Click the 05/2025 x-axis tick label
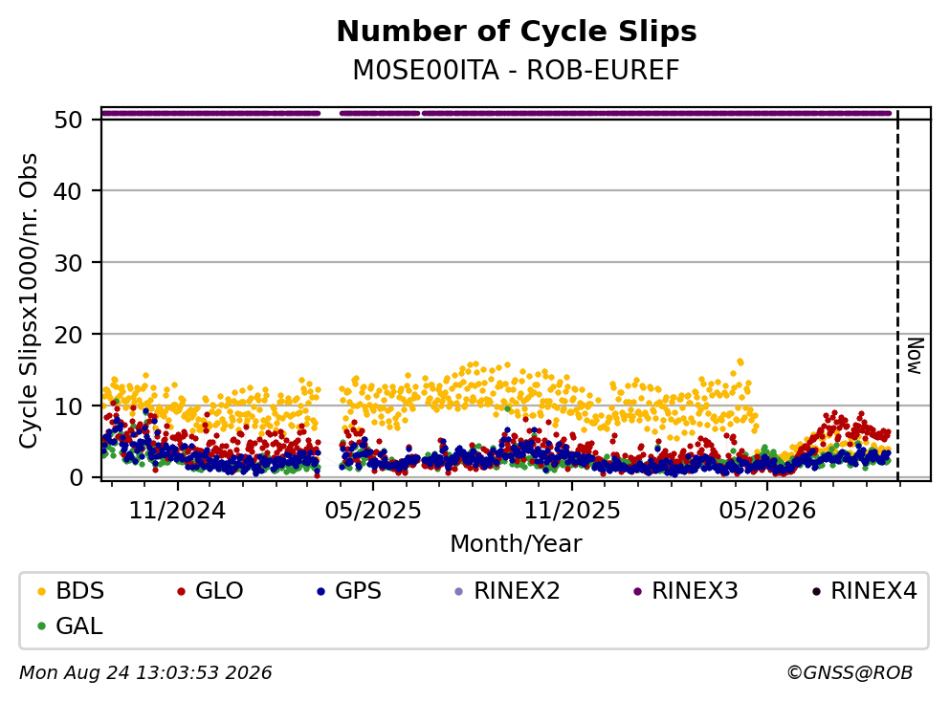 coord(372,512)
